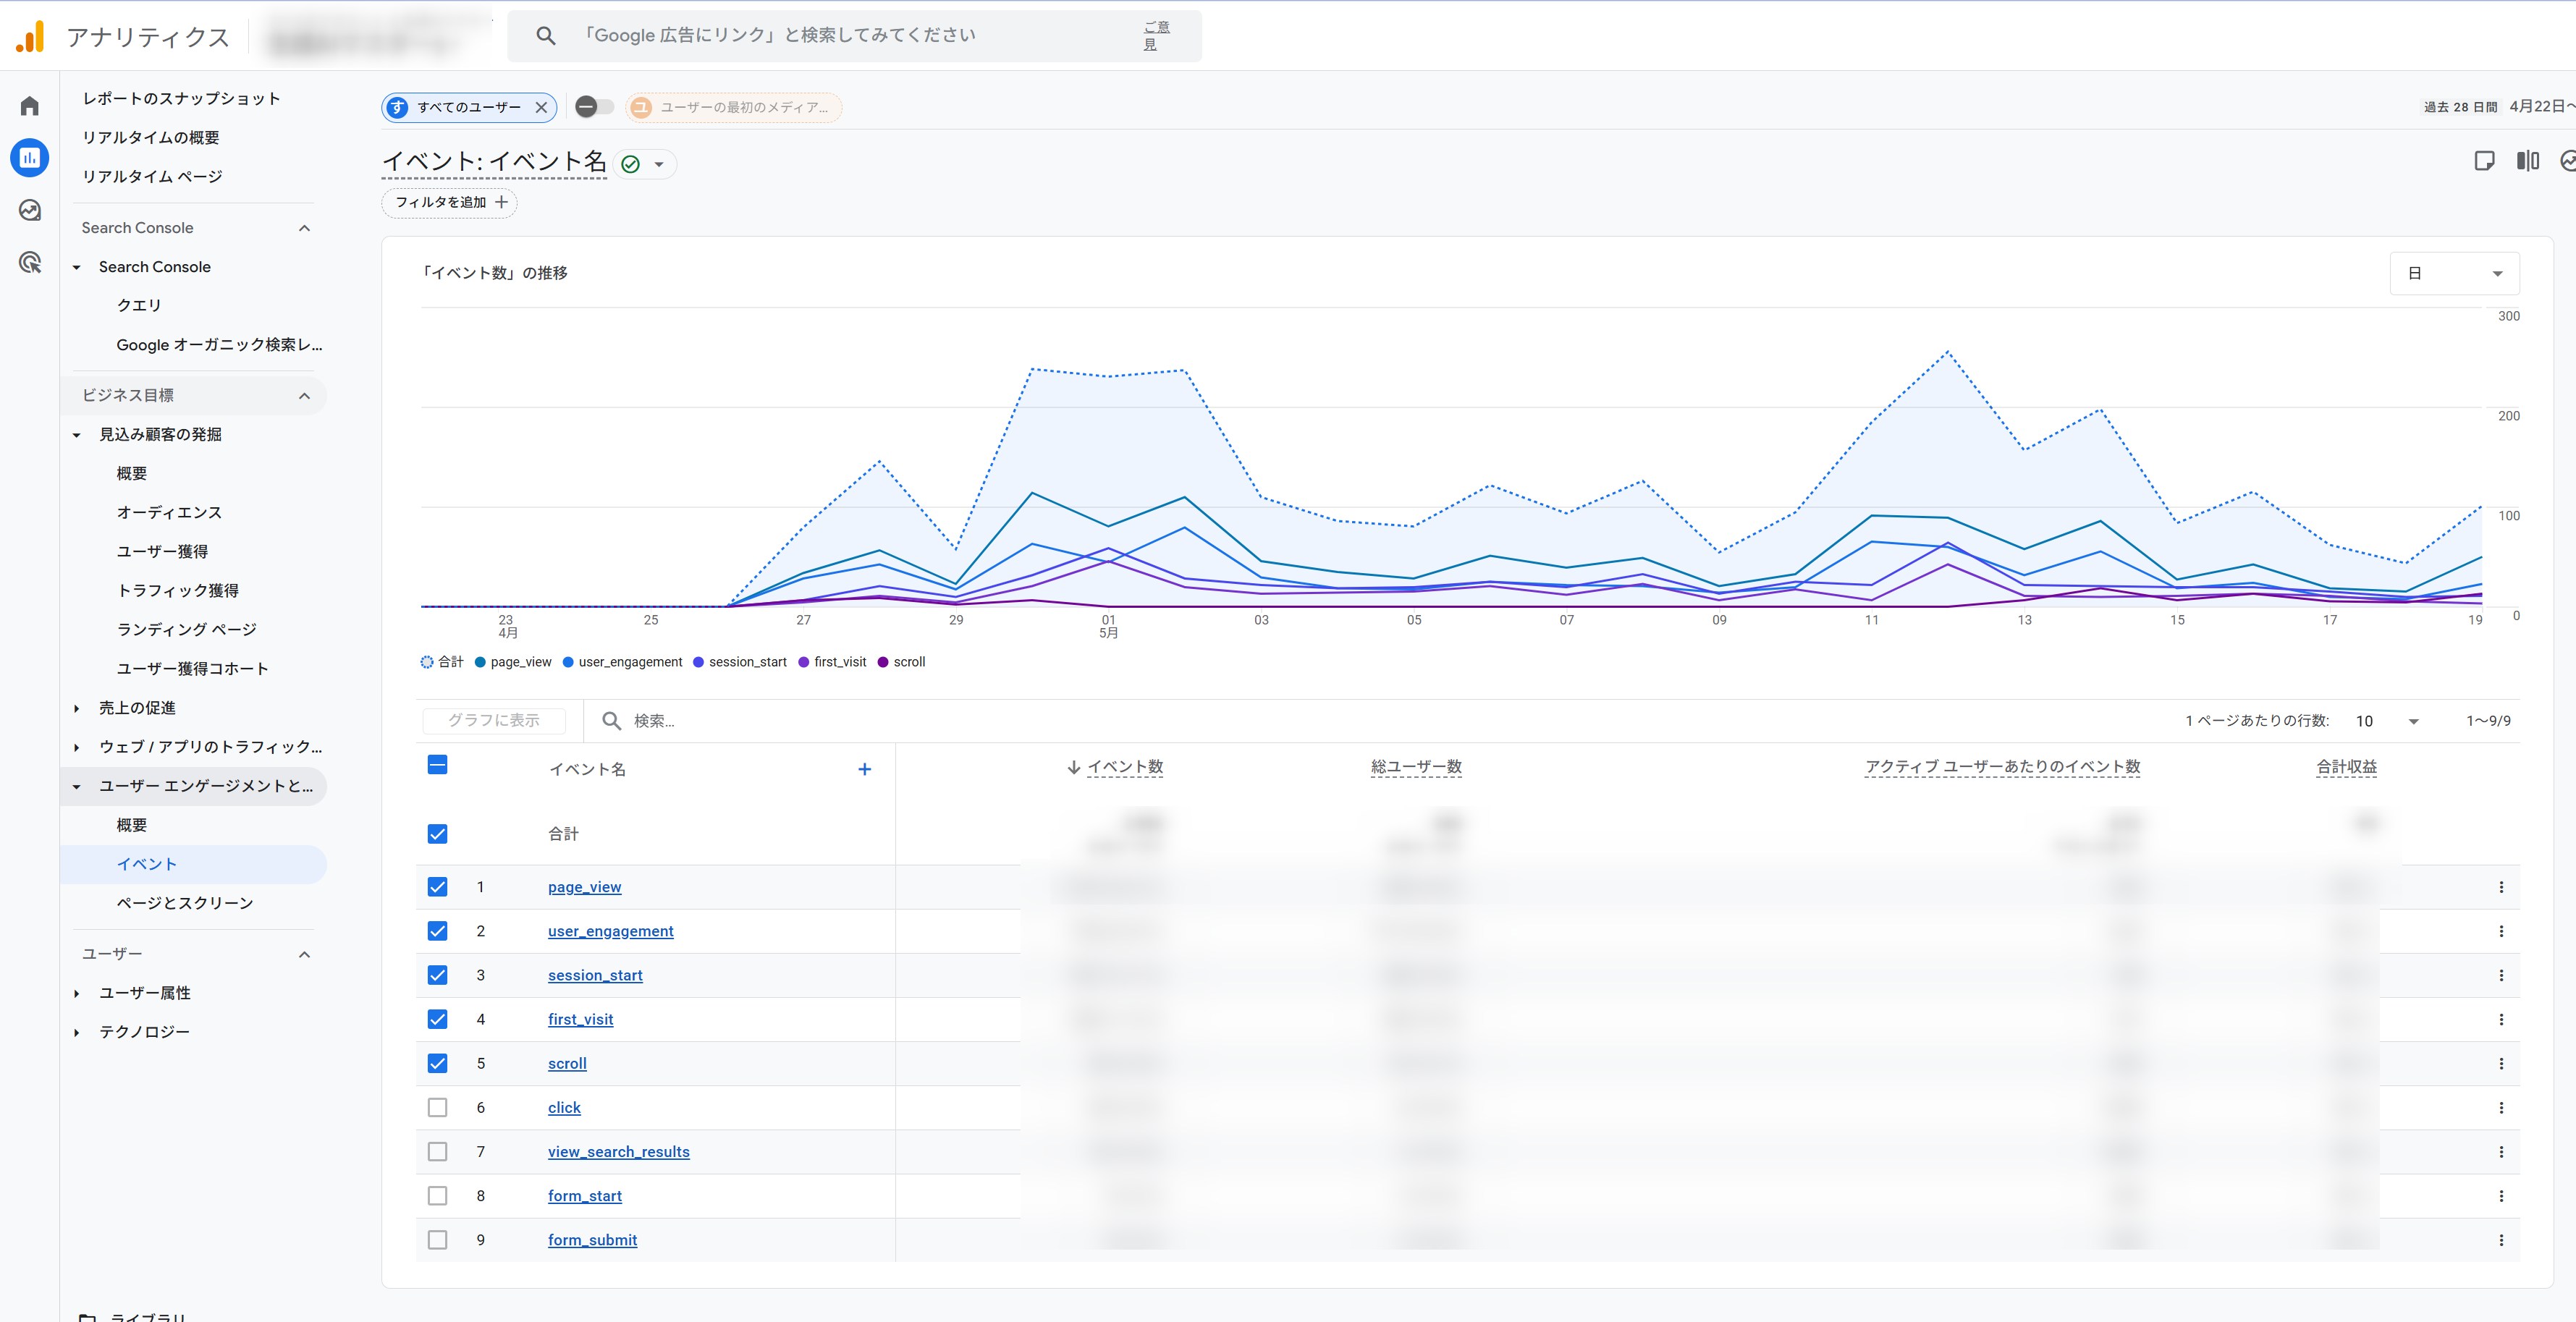
Task: Check the click event checkbox
Action: [x=437, y=1107]
